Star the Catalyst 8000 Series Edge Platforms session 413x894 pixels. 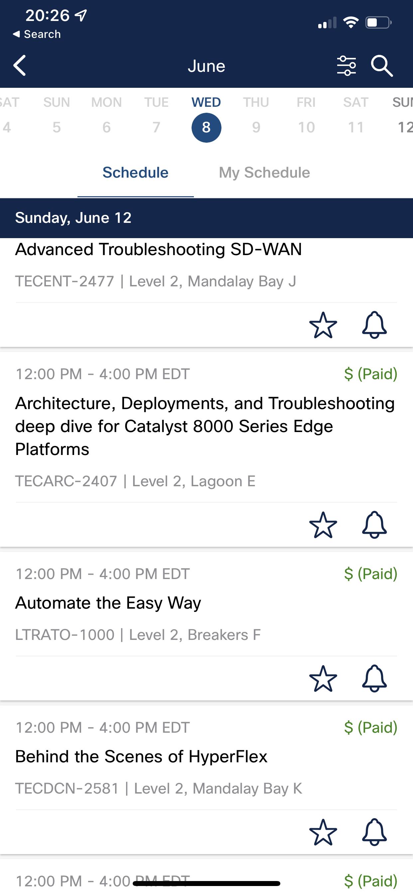(323, 525)
